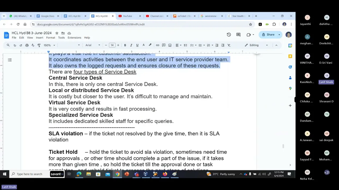Insert an image from the toolbar
Viewport: 339px width, 190px height.
click(170, 45)
